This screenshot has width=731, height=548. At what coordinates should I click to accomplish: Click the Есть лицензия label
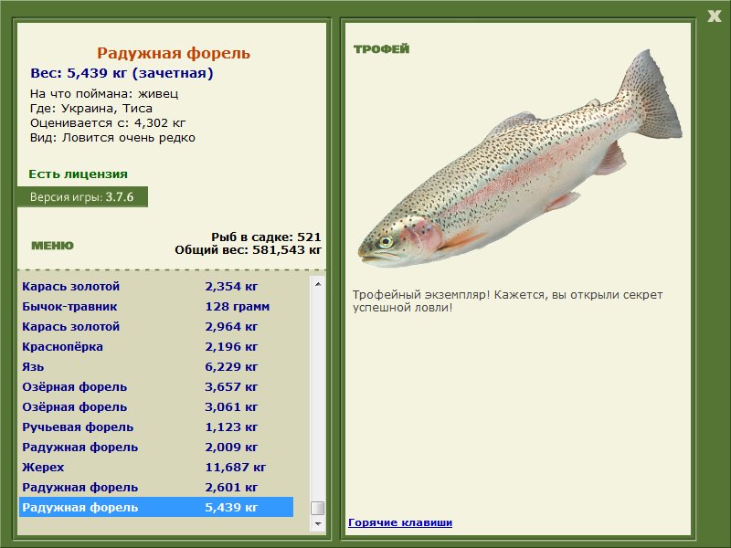click(79, 174)
